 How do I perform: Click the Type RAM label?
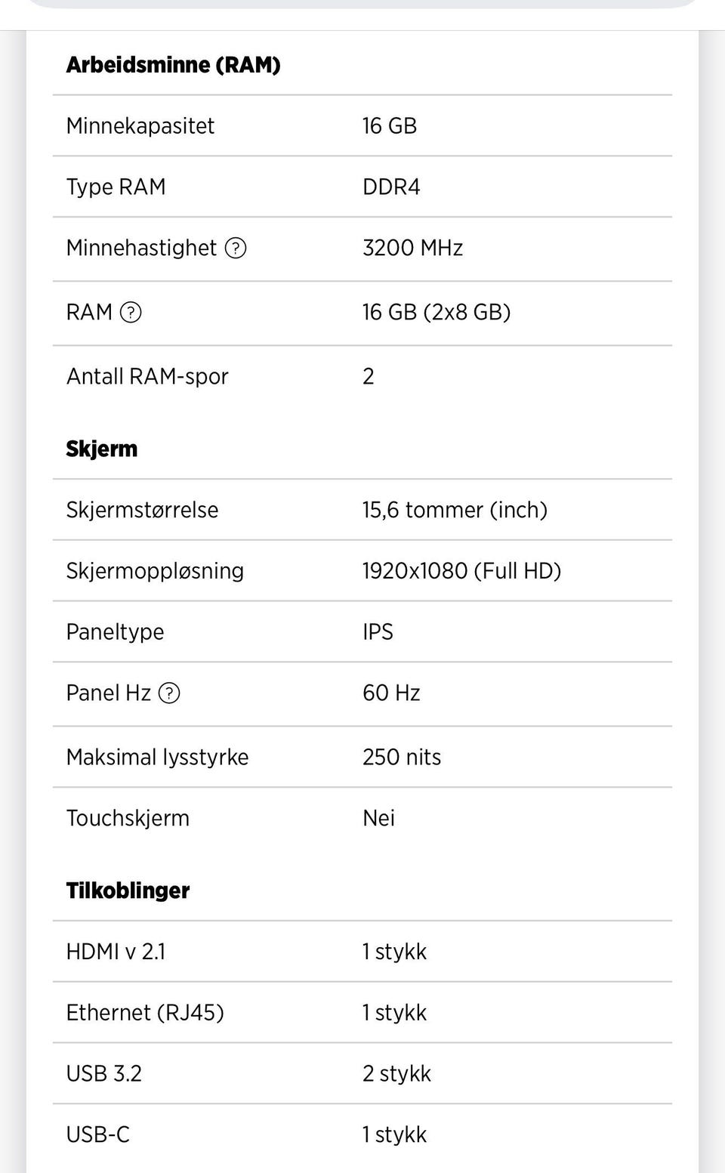pyautogui.click(x=116, y=187)
